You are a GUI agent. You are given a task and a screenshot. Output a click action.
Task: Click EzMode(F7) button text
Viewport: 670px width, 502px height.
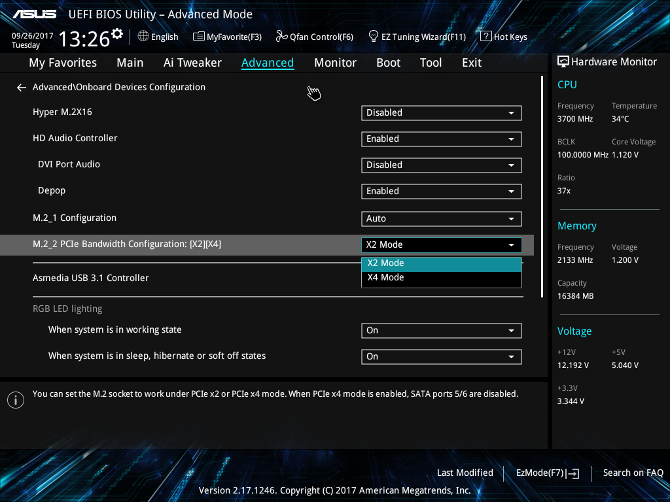[x=540, y=473]
